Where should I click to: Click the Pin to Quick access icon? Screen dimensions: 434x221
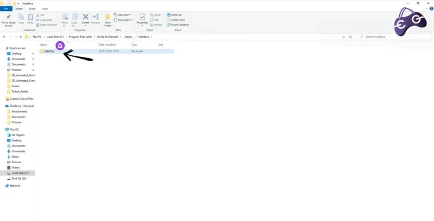pyautogui.click(x=8, y=17)
